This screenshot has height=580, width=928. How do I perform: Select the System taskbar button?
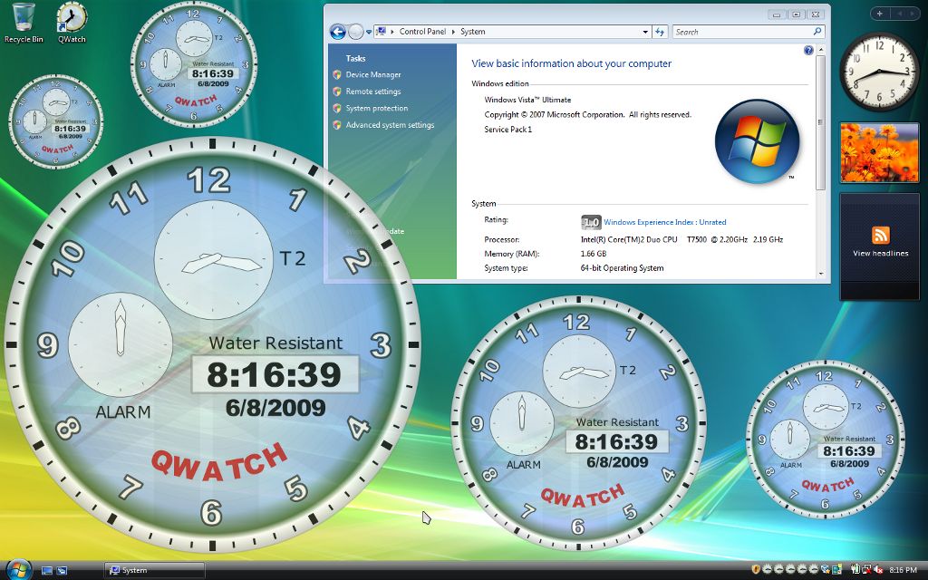tap(154, 571)
